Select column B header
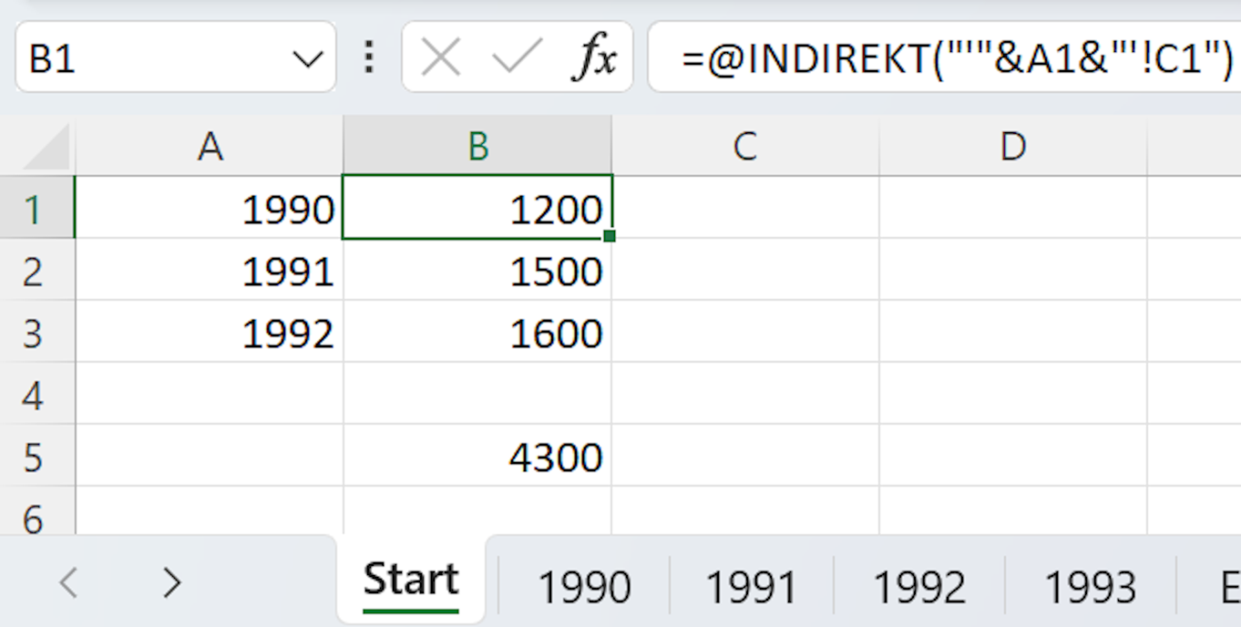The height and width of the screenshot is (627, 1241). (477, 146)
